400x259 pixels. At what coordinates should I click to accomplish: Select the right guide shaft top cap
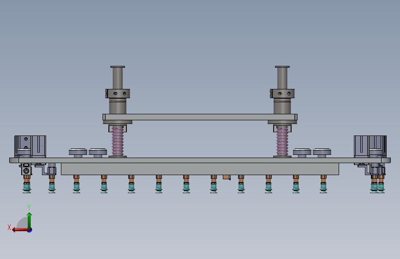282,67
